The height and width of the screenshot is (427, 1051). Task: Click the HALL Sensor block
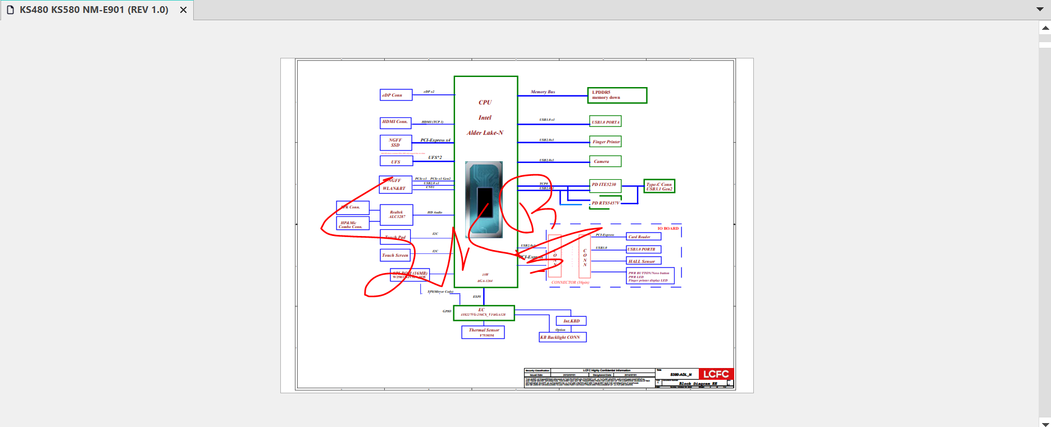pos(644,261)
